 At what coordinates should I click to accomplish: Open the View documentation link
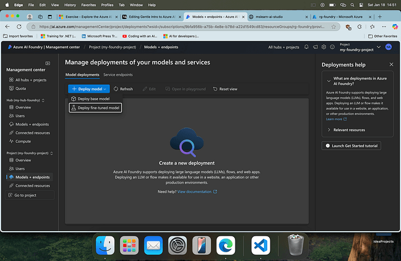pyautogui.click(x=197, y=192)
